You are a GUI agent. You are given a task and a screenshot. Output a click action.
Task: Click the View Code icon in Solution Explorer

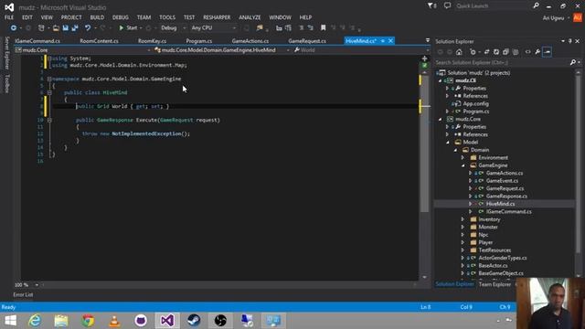527,52
